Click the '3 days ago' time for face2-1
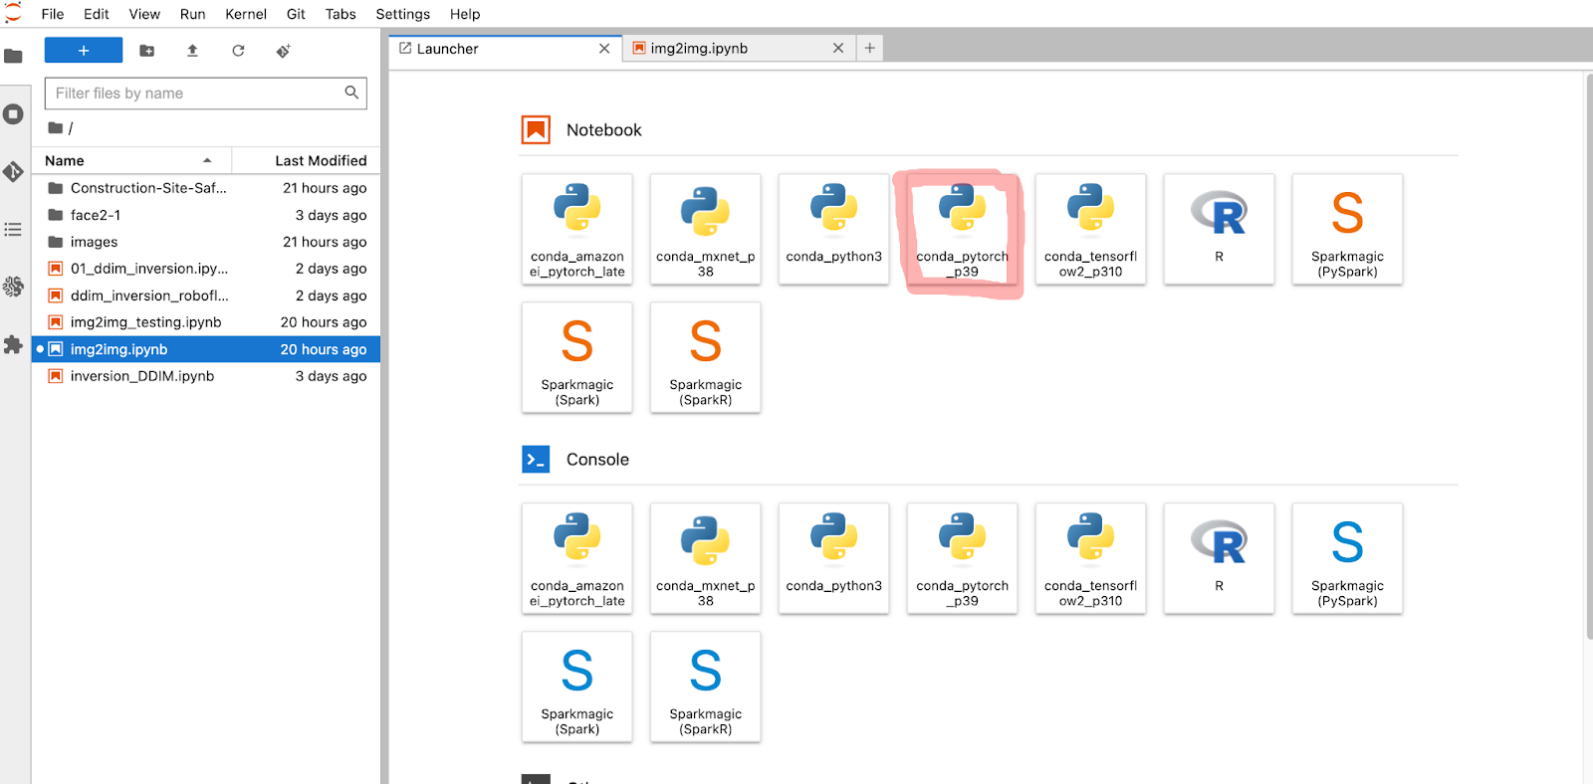This screenshot has width=1593, height=784. point(331,215)
